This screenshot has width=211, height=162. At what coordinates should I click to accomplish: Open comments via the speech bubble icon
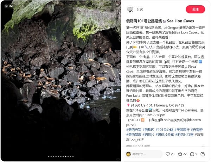[x=192, y=154]
